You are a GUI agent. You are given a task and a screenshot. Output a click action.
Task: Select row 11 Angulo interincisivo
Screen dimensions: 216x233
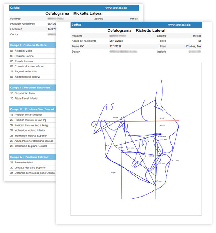tap(32, 72)
